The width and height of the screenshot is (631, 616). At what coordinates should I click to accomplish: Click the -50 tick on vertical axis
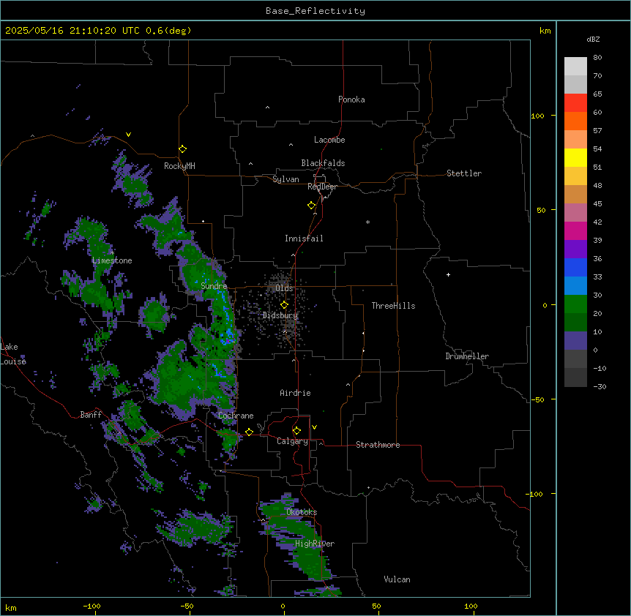tap(537, 399)
